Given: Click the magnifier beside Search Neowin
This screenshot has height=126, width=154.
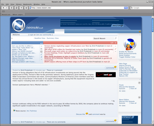Looking at the screenshot, I should [x=116, y=38].
